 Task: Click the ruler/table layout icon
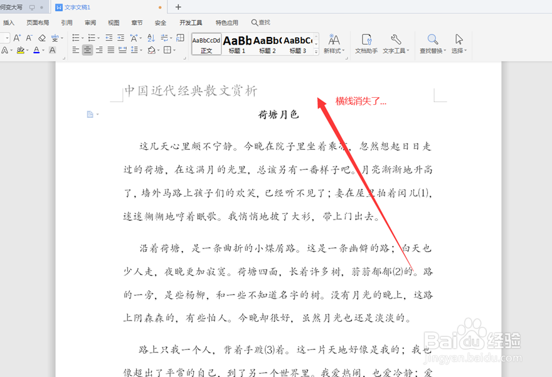(x=180, y=38)
